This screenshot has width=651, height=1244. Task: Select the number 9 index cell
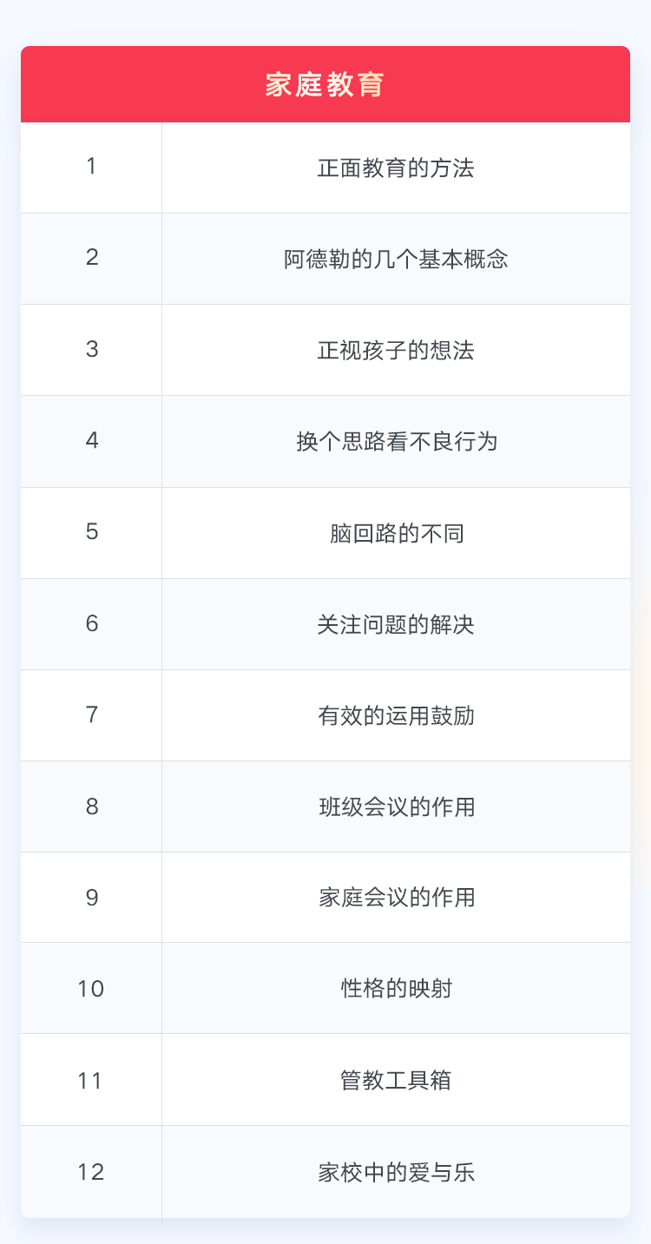(91, 898)
